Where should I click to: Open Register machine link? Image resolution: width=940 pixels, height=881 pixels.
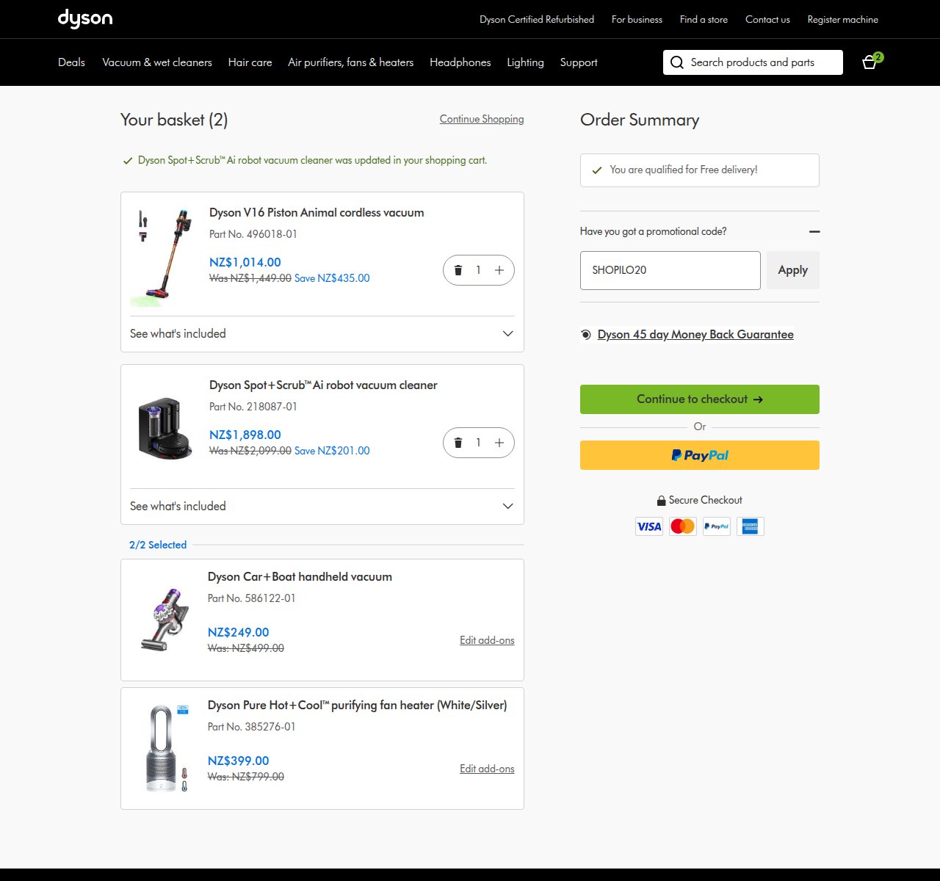[843, 19]
